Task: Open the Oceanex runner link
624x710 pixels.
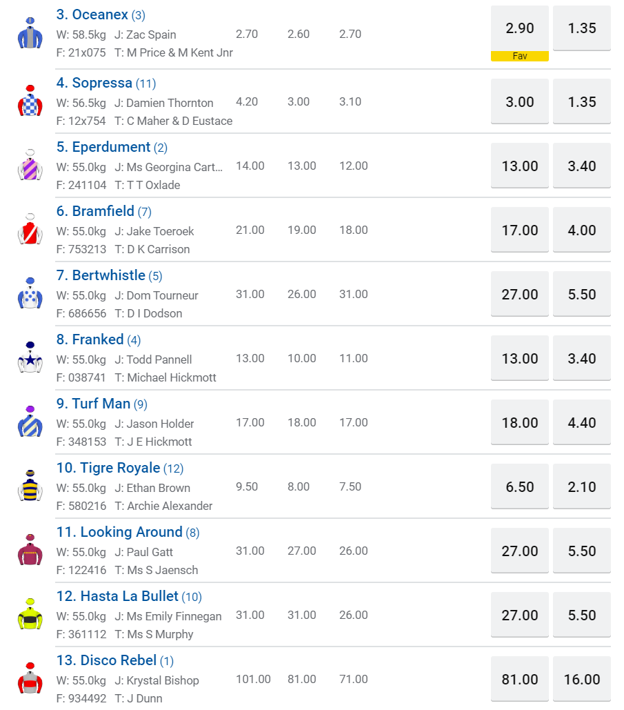Action: coord(92,14)
